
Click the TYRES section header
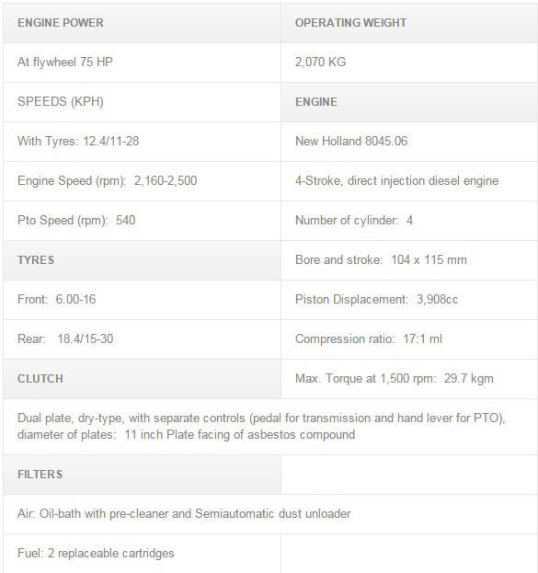click(x=142, y=260)
